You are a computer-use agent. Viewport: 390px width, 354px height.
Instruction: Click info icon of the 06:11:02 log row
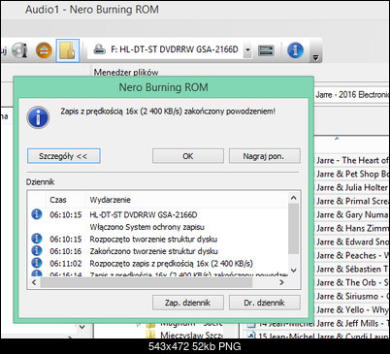pos(37,263)
